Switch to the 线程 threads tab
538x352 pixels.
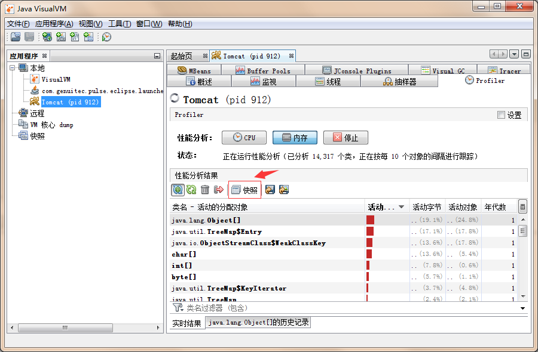pos(328,81)
